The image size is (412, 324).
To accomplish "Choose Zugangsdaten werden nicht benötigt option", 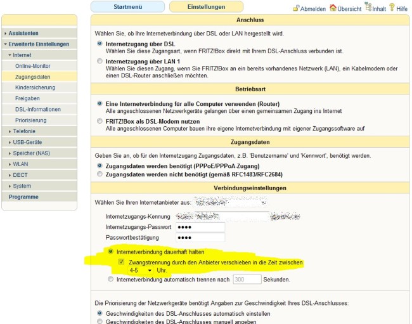I will click(100, 174).
